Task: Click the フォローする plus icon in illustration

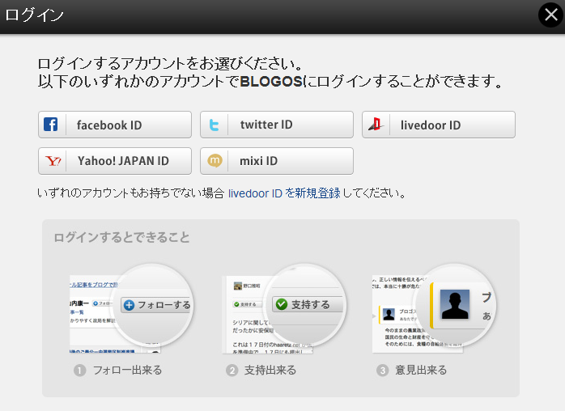Action: (129, 305)
